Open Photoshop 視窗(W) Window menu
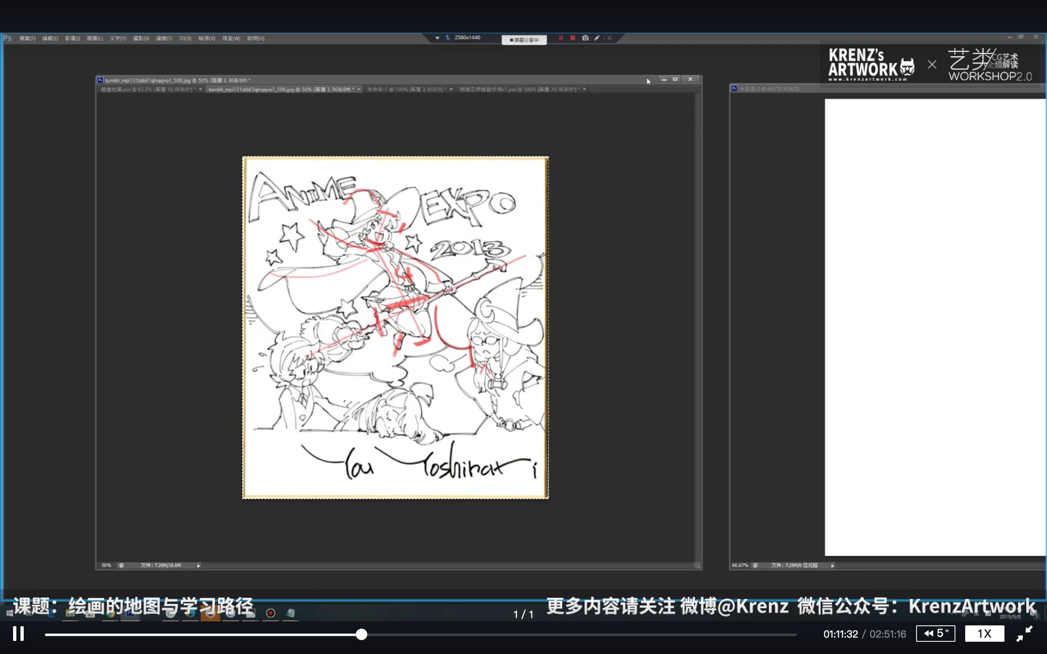 (231, 38)
